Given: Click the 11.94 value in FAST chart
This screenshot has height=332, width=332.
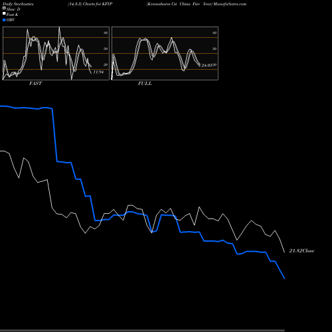Looking at the screenshot, I should tap(98, 72).
